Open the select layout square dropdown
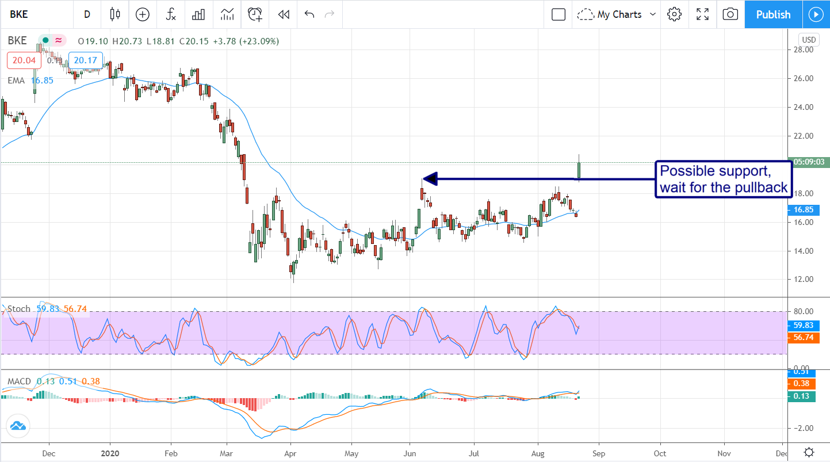Screen dimensions: 830x462 point(558,14)
